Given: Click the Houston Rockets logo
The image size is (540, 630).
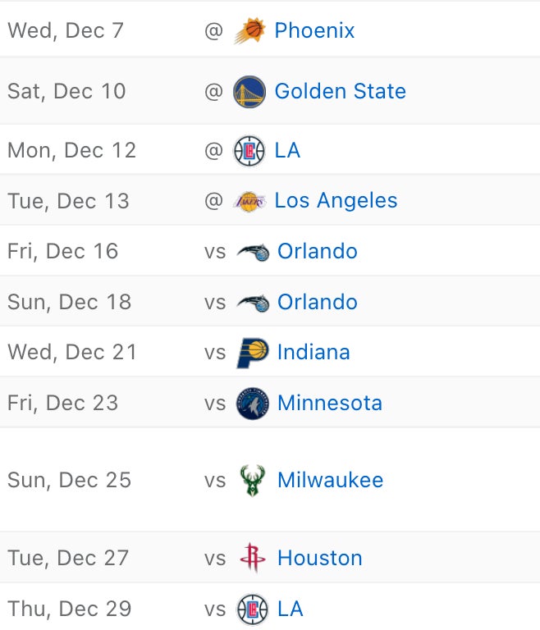Looking at the screenshot, I should 252,559.
